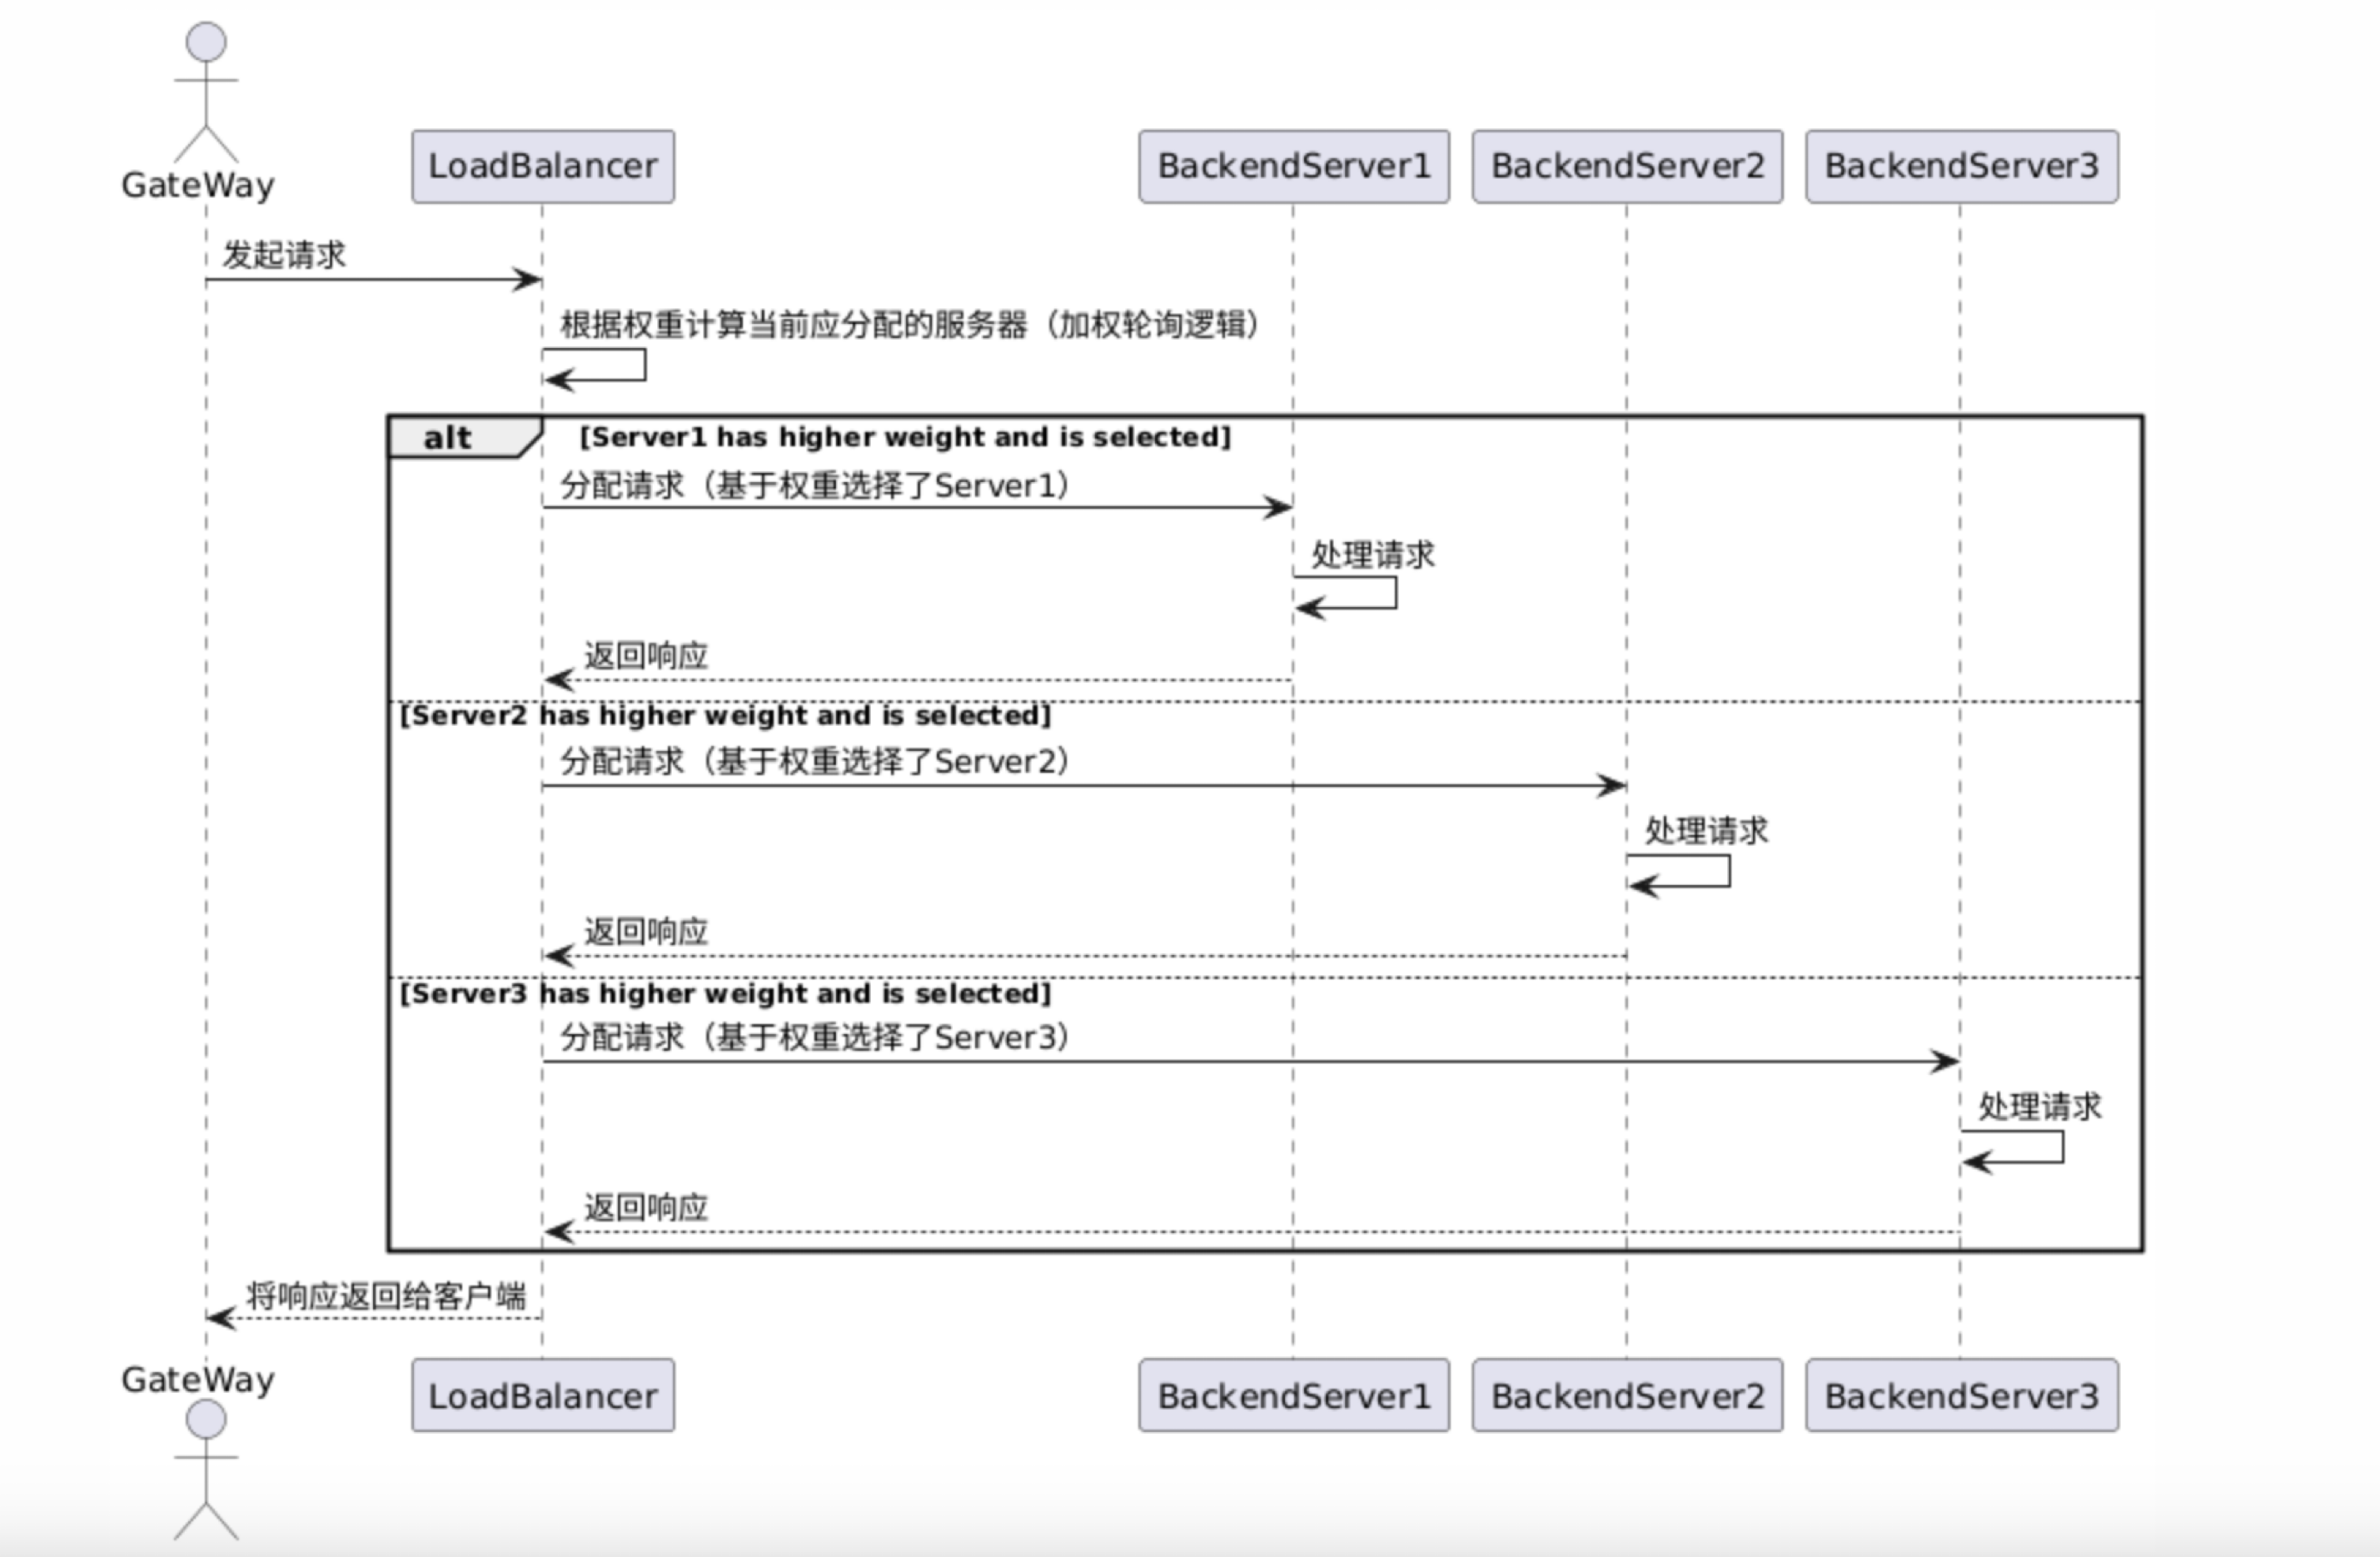Viewport: 2380px width, 1557px height.
Task: Click '处理请求' label on BackendServer3 lifeline
Action: (2040, 1107)
